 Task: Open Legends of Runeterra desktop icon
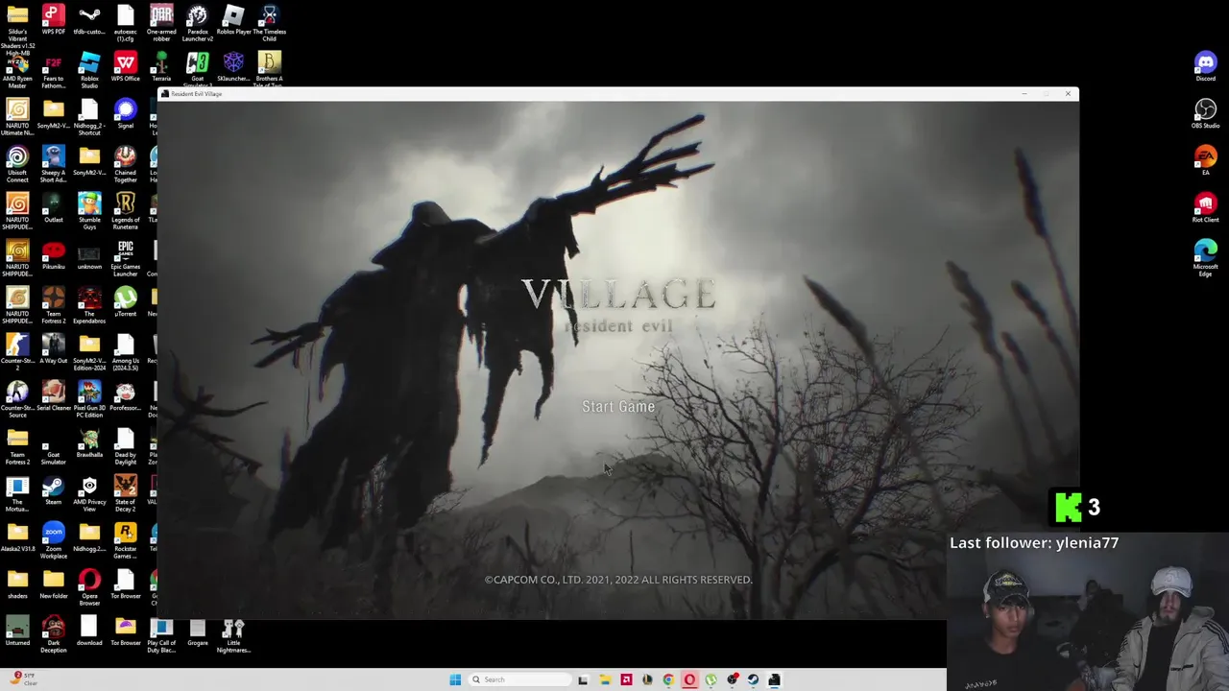[x=126, y=211]
